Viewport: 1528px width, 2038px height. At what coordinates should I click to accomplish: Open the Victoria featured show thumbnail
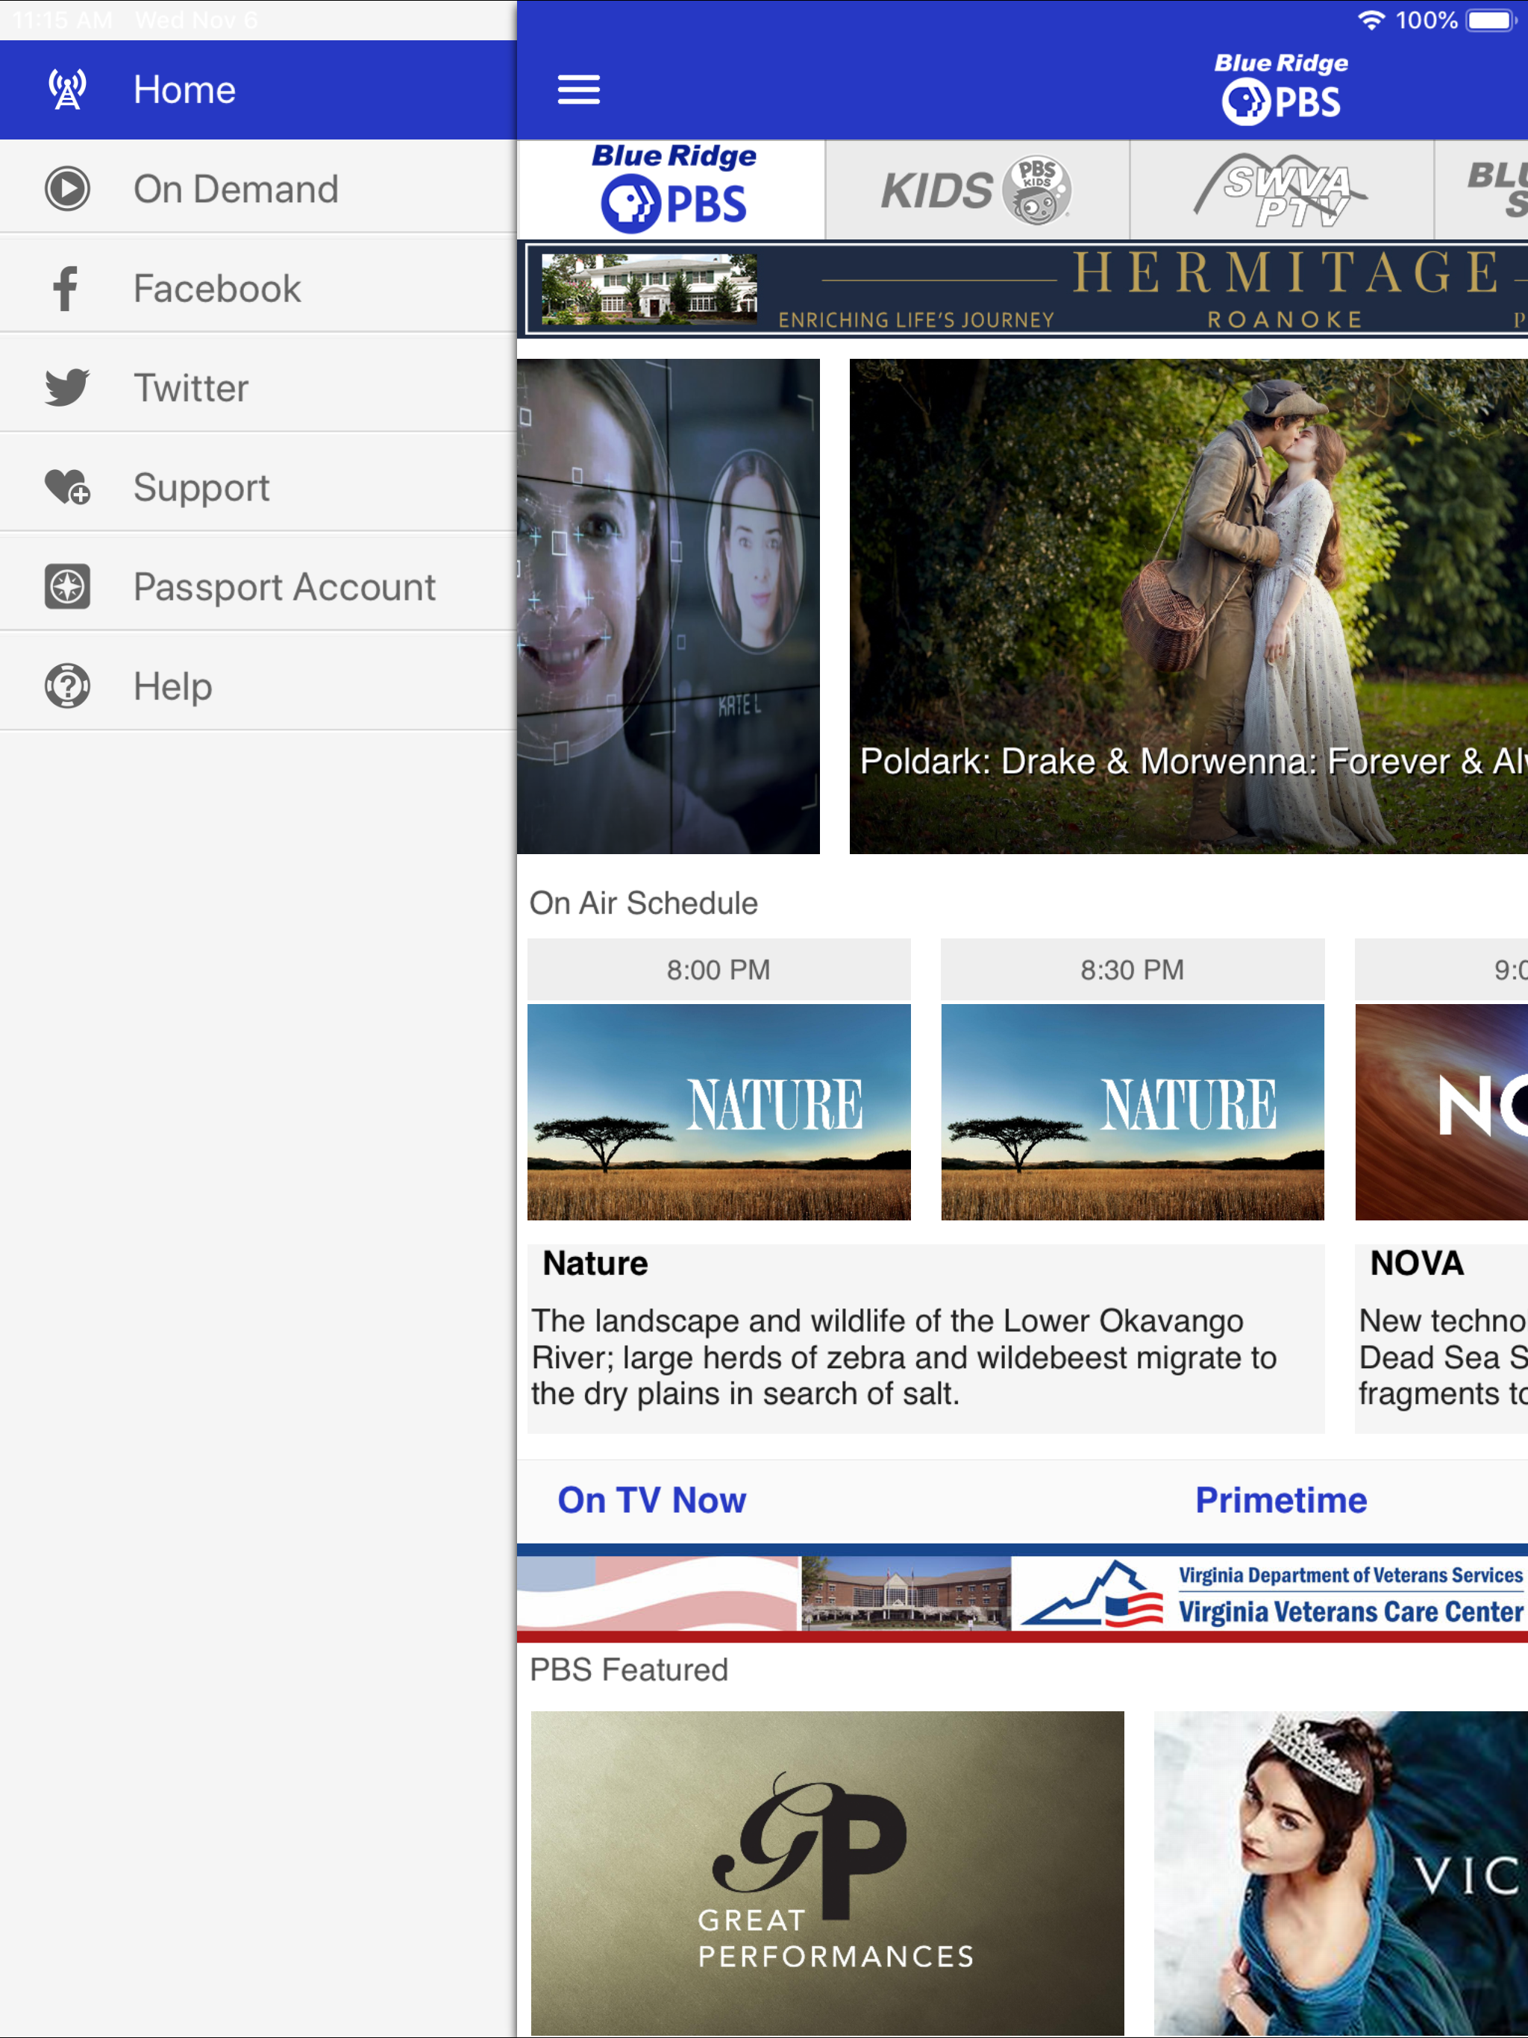pos(1341,1872)
